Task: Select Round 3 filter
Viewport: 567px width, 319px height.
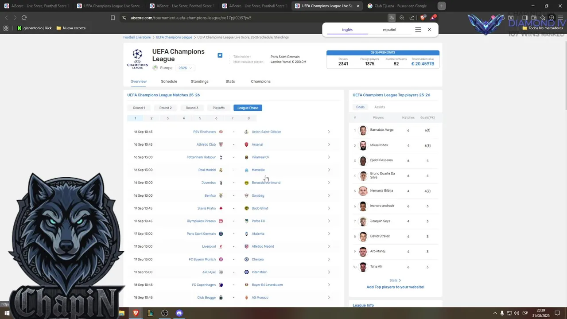Action: click(x=192, y=108)
